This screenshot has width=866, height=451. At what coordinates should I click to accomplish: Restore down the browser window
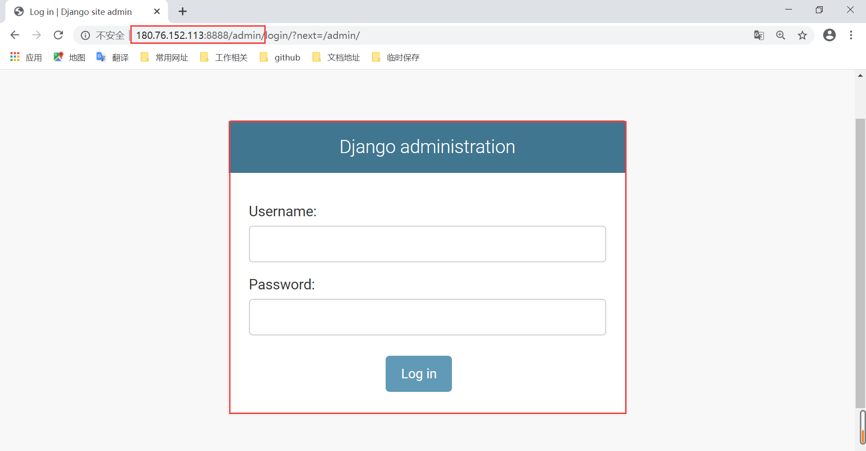820,10
